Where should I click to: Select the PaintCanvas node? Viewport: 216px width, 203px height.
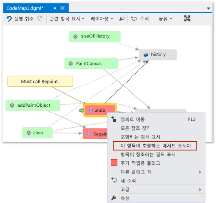tap(91, 63)
